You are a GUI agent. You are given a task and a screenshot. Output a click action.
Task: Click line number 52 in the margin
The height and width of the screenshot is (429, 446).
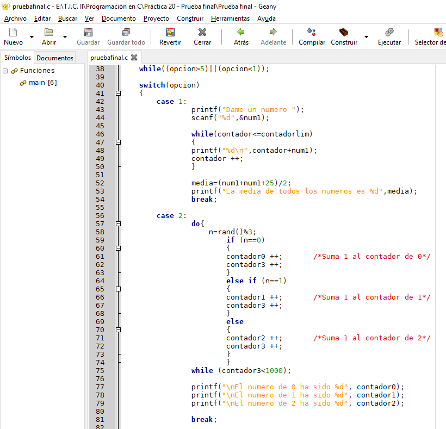(100, 183)
